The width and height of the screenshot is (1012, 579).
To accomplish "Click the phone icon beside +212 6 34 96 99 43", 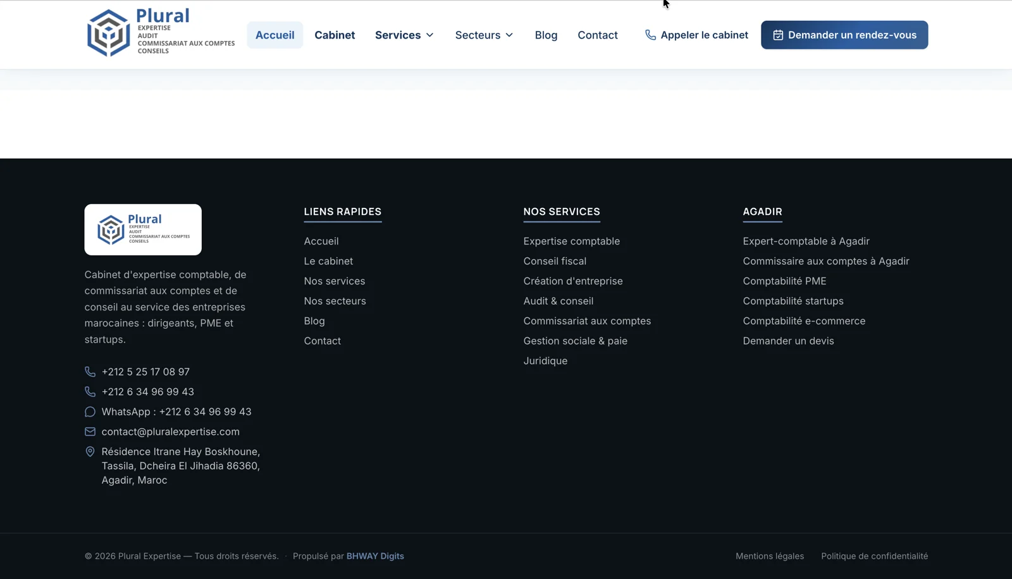I will tap(90, 392).
